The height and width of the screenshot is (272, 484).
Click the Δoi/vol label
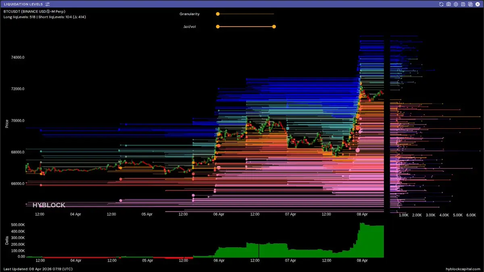click(190, 27)
